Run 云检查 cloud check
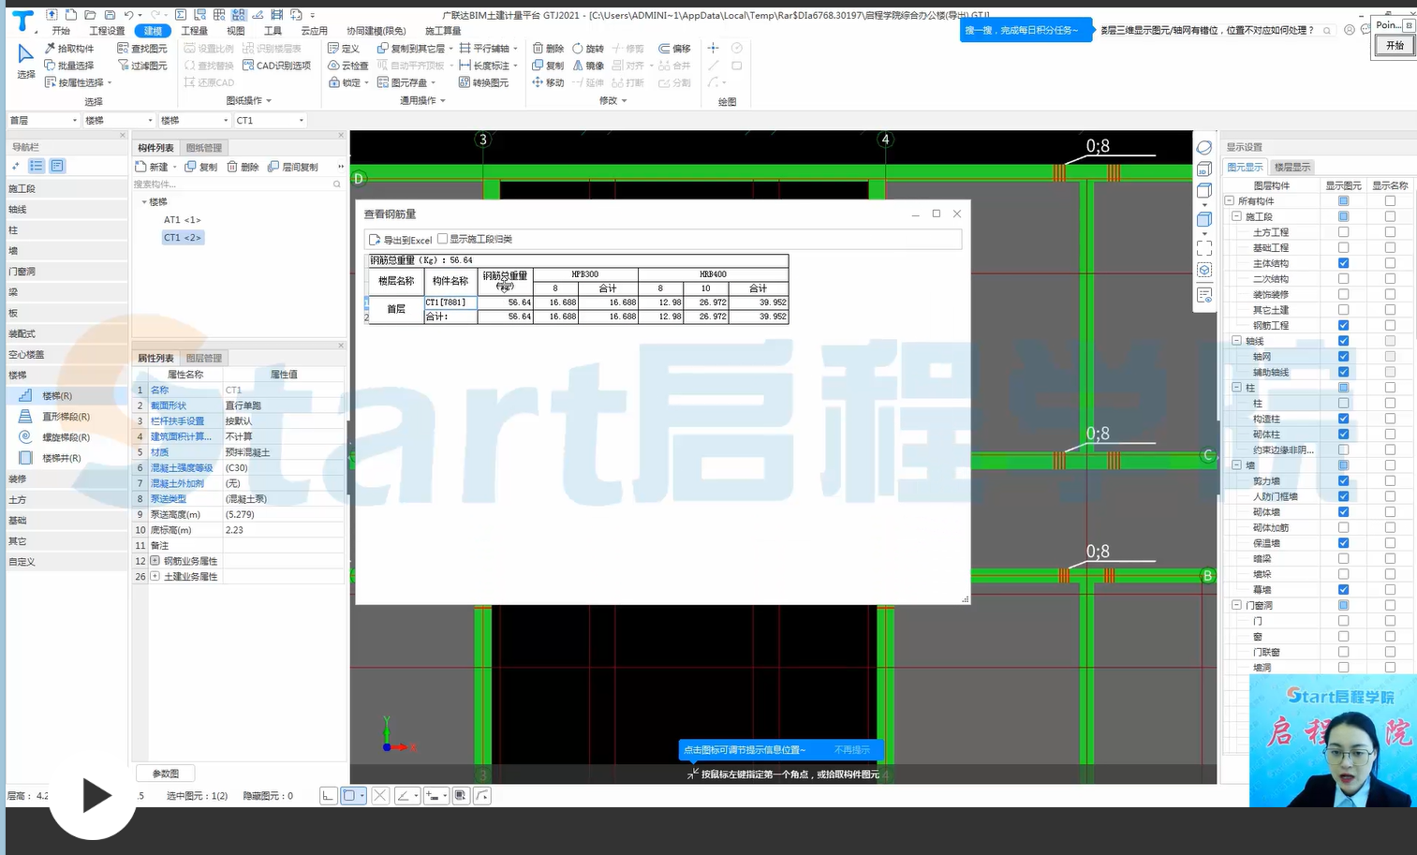Screen dimensions: 1417x855 click(x=348, y=66)
